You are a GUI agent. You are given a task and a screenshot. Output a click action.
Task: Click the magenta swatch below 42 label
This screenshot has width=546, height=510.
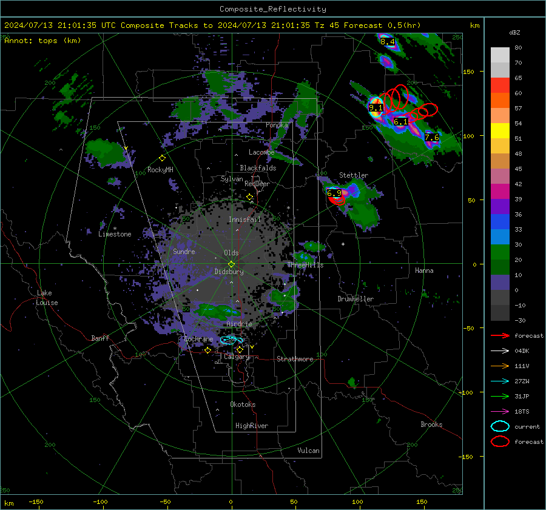pos(500,192)
